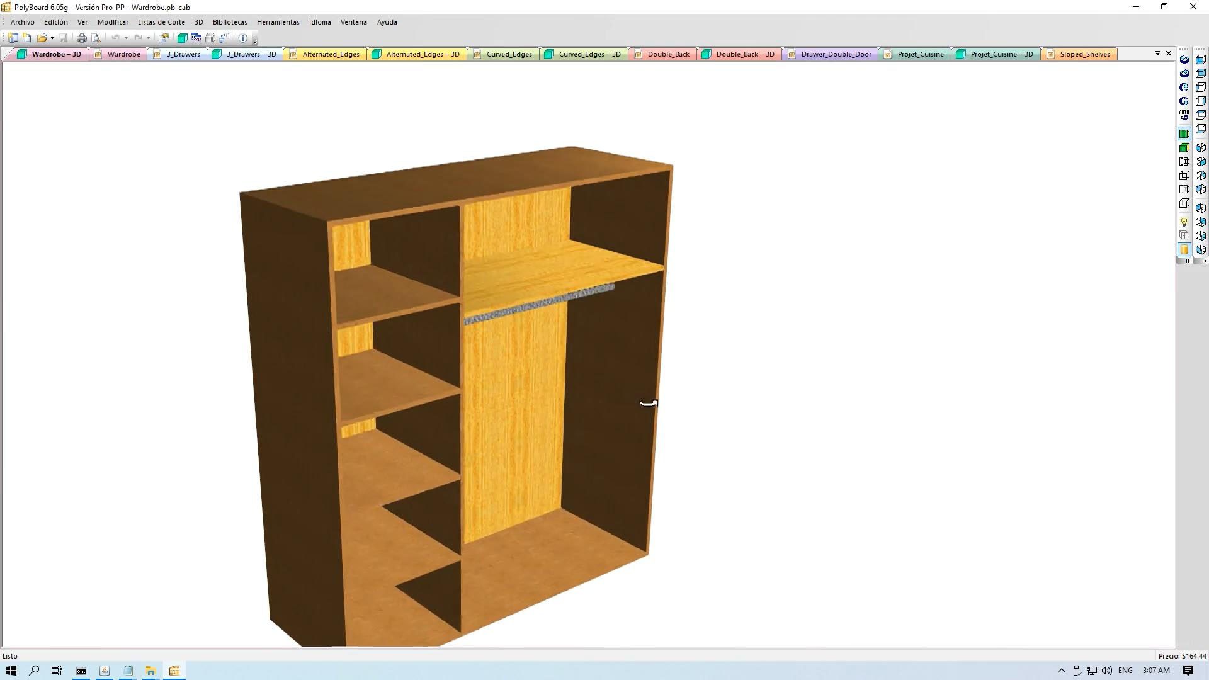Expand the open folder dropdown arrow

tap(52, 38)
